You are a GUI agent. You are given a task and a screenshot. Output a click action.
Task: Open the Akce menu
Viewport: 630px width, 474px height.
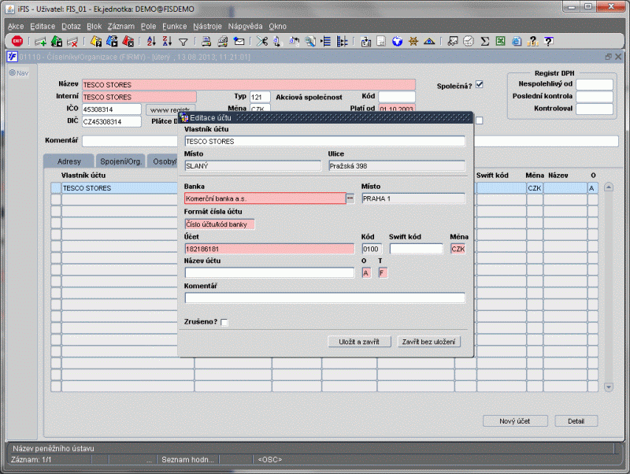tap(16, 26)
